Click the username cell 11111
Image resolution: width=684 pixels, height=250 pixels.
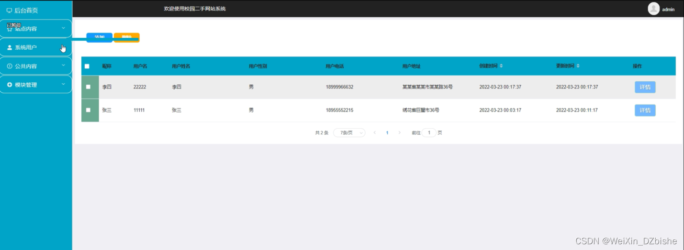pos(139,110)
